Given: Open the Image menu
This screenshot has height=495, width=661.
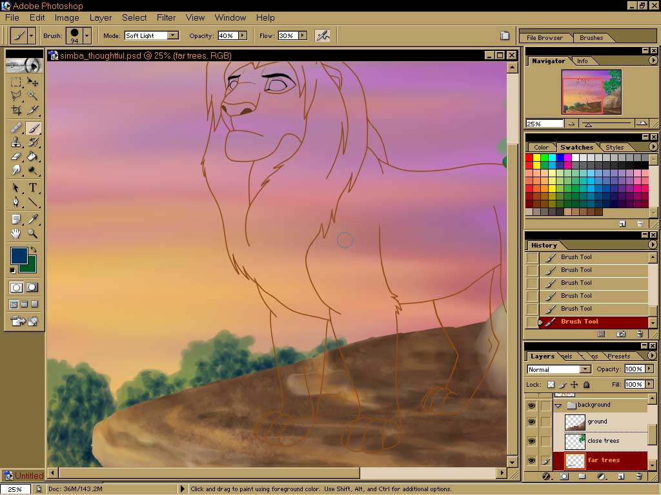Looking at the screenshot, I should coord(66,17).
